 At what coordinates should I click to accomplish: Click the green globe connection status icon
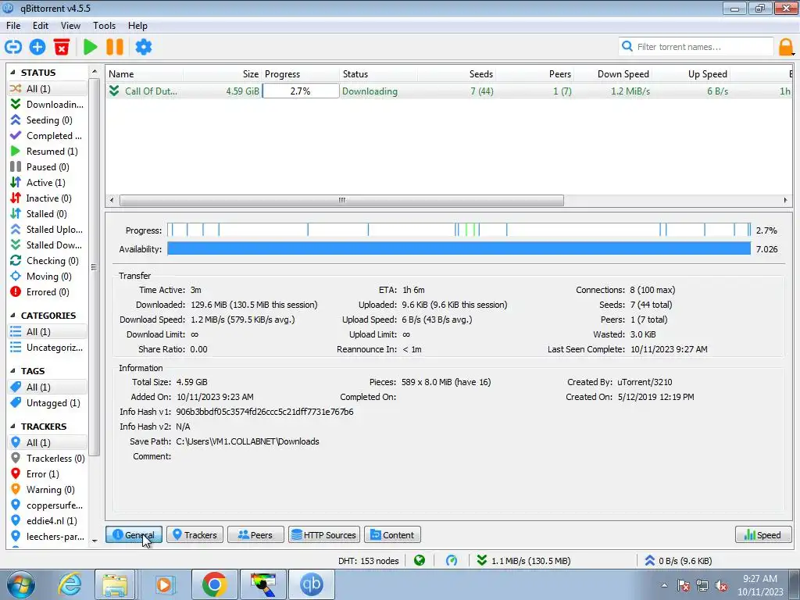coord(420,561)
